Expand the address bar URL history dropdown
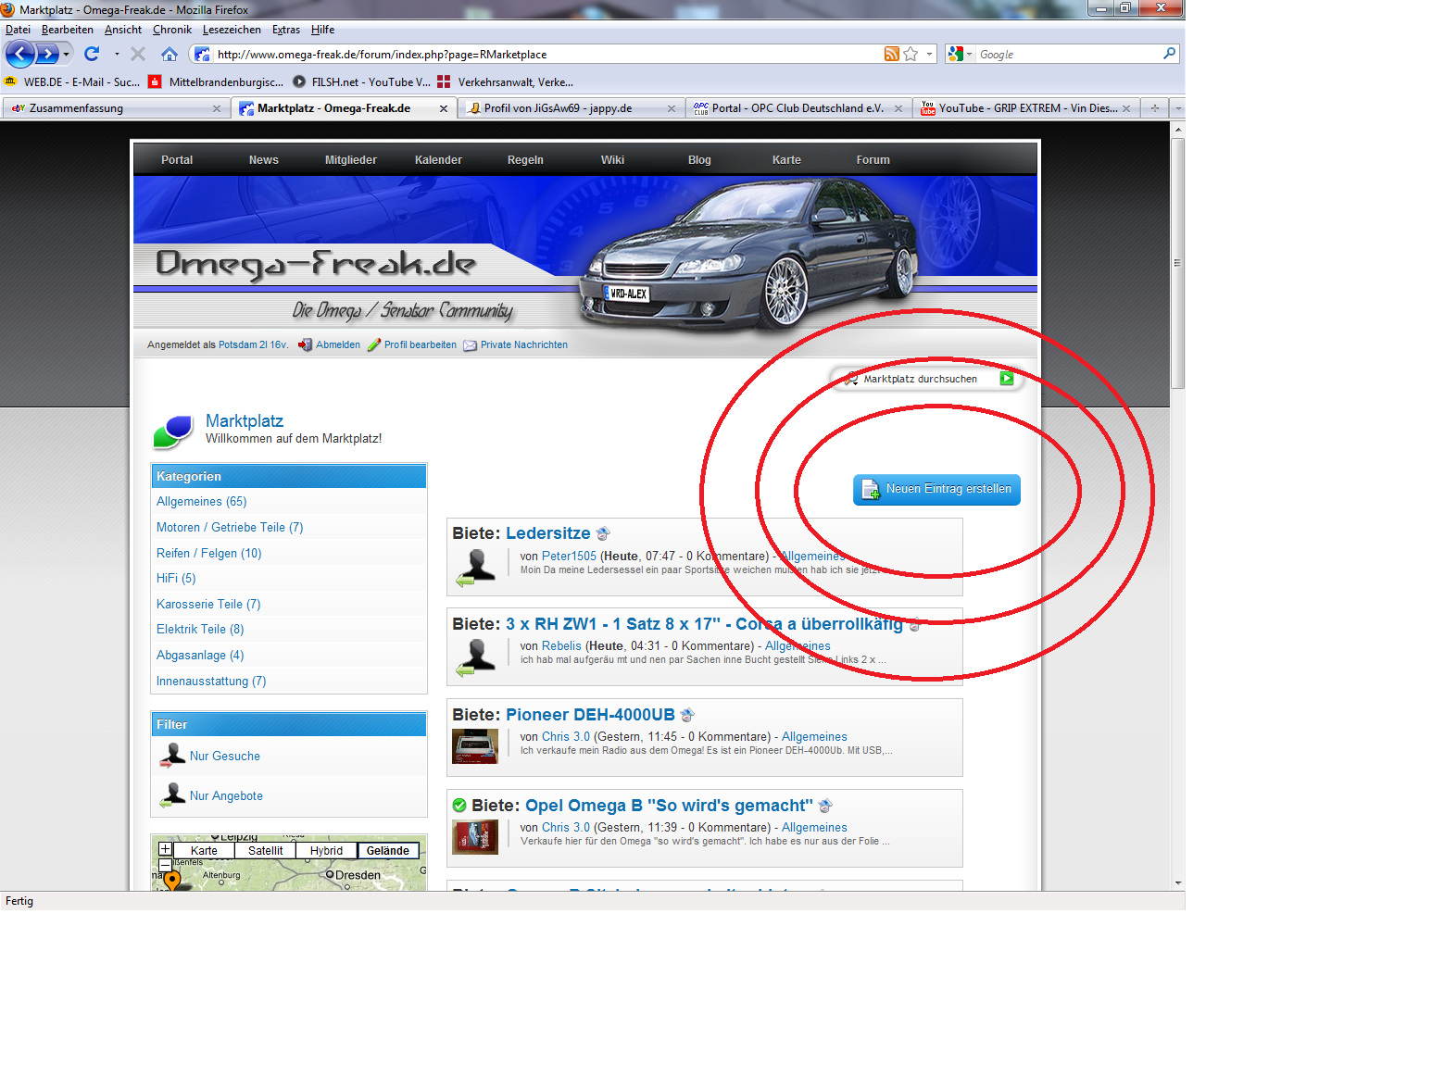Screen dimensions: 1432x1076 929,54
